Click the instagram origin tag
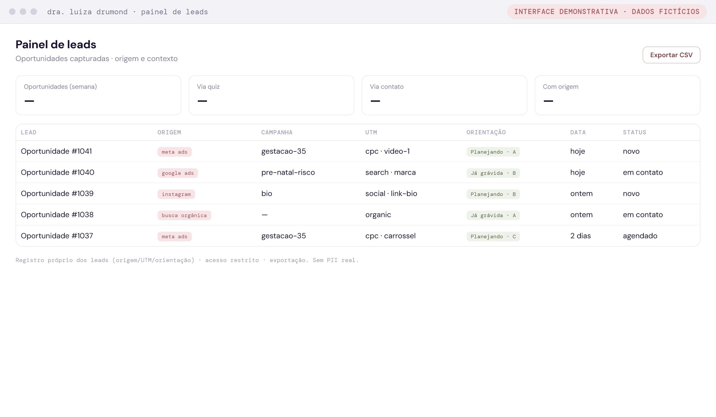 coord(176,194)
